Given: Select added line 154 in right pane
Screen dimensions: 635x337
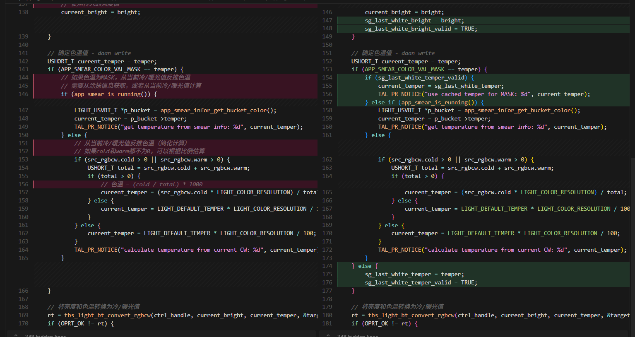Looking at the screenshot, I should coord(419,77).
